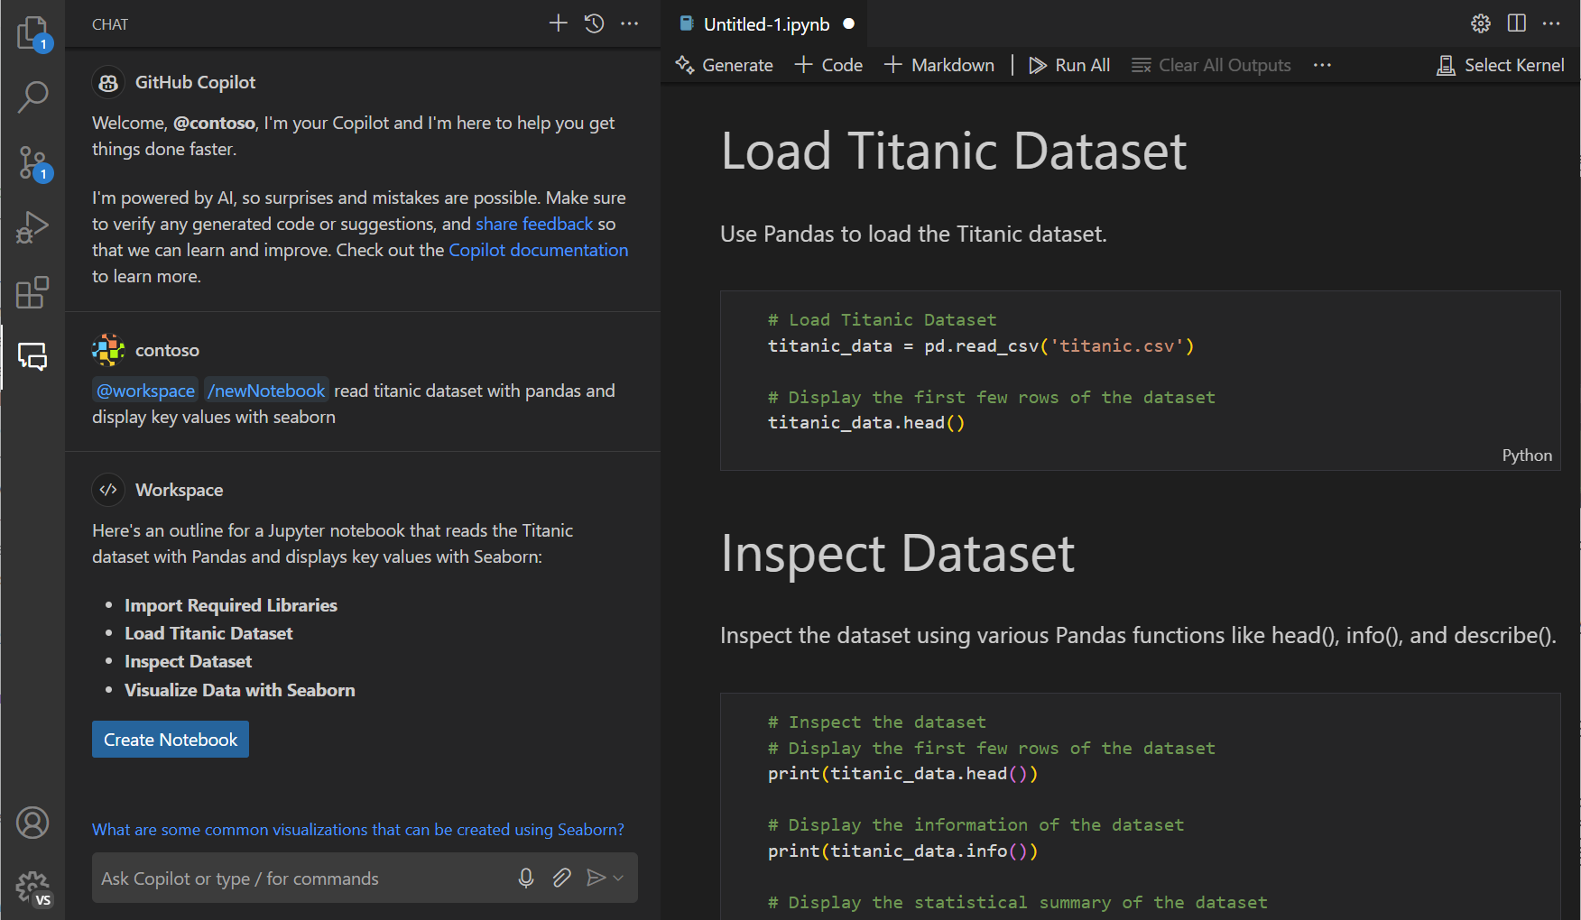Viewport: 1581px width, 920px height.
Task: Open the share feedback link
Action: point(534,224)
